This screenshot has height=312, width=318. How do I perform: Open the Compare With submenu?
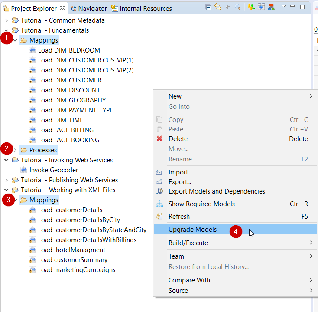235,280
